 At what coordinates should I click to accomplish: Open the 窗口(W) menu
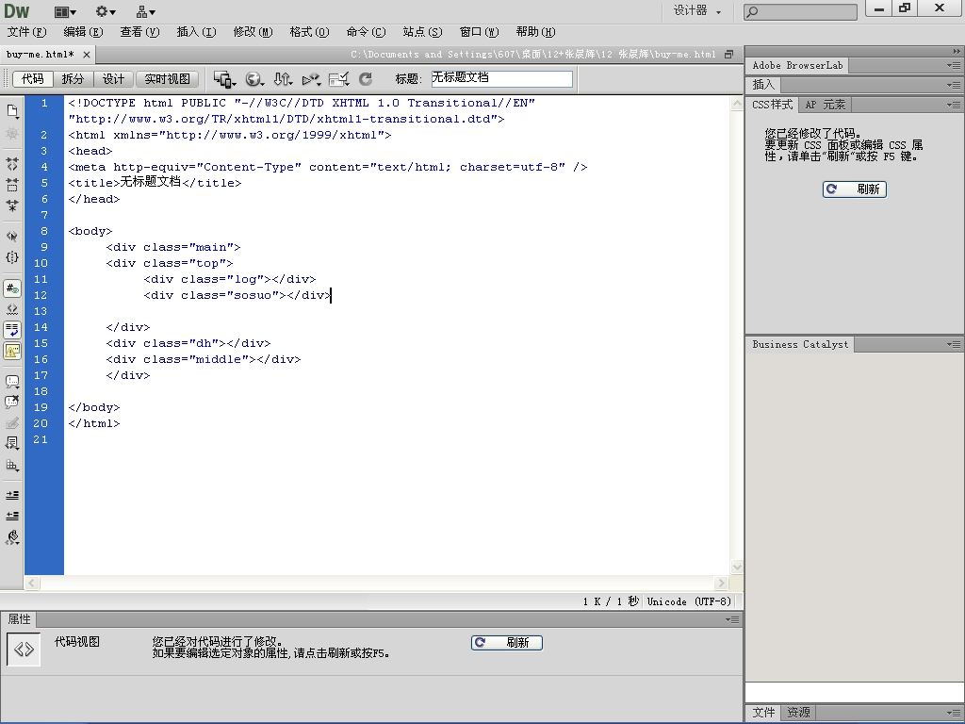[x=480, y=32]
